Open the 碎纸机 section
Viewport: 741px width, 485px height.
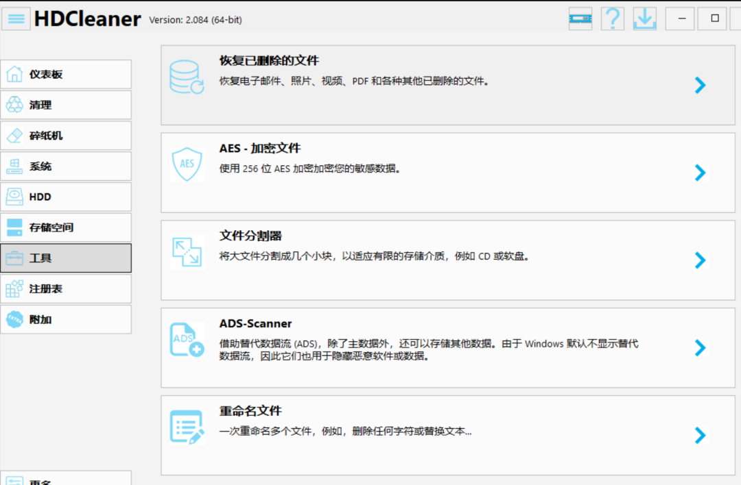(x=66, y=136)
